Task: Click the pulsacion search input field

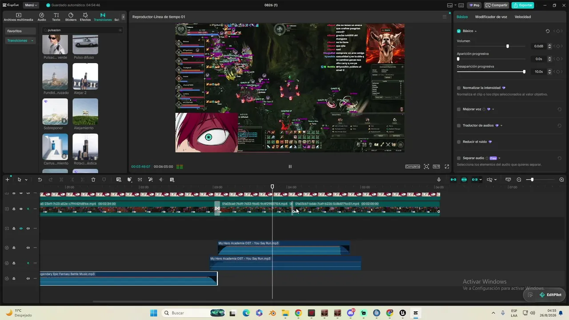Action: (x=82, y=30)
